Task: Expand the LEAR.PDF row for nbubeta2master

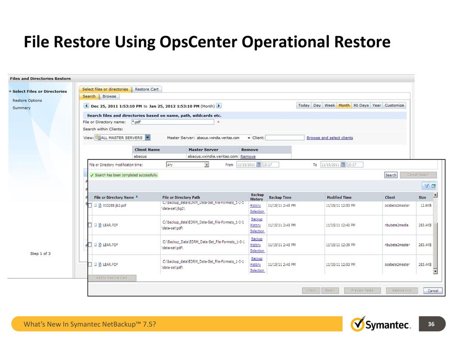Action: tap(96, 245)
